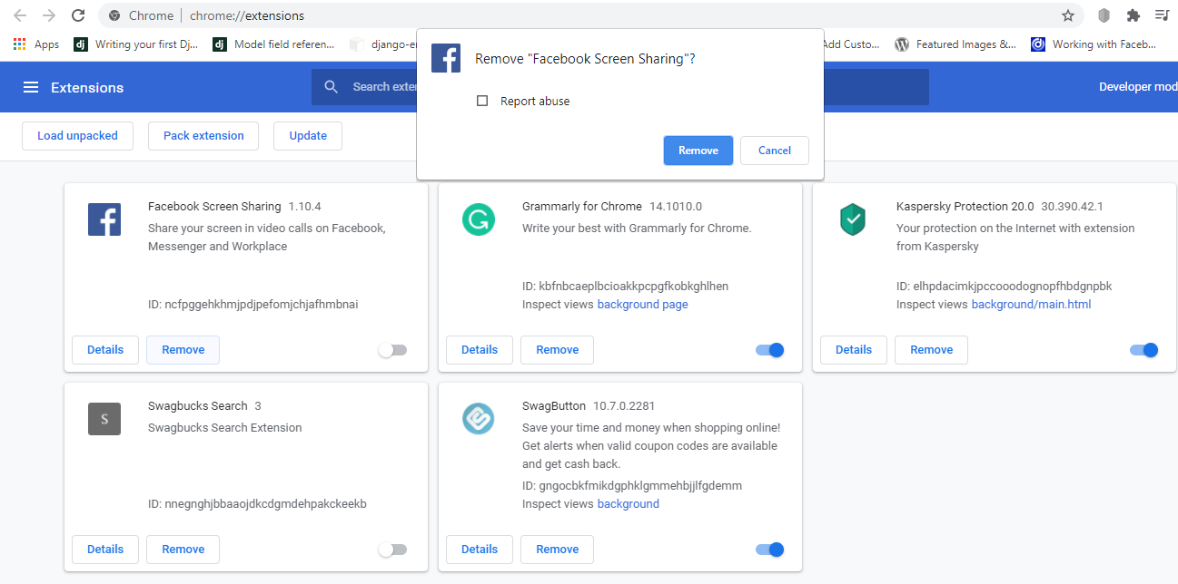
Task: Click Pack extension
Action: (203, 136)
